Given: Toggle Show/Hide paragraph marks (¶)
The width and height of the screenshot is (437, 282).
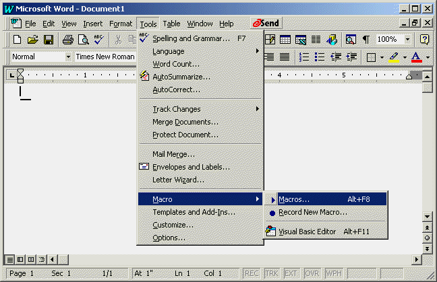Looking at the screenshot, I should [366, 40].
